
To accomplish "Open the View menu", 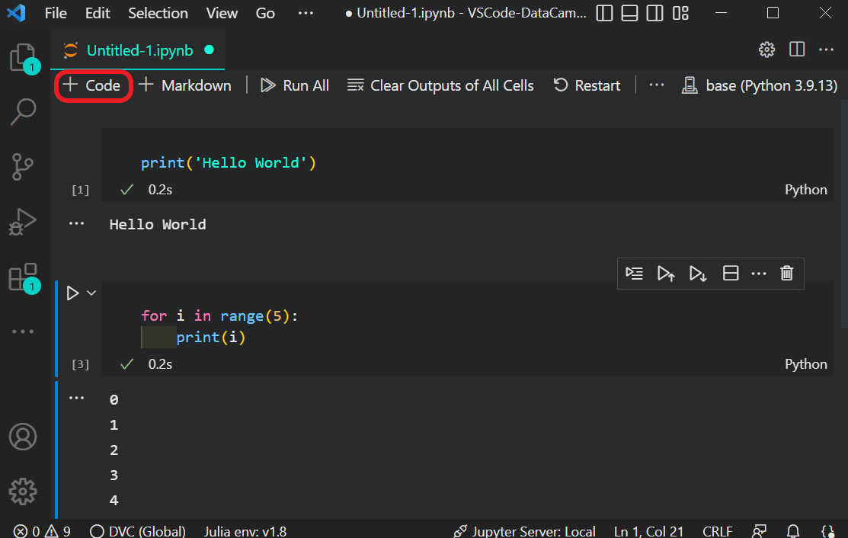I will 221,13.
